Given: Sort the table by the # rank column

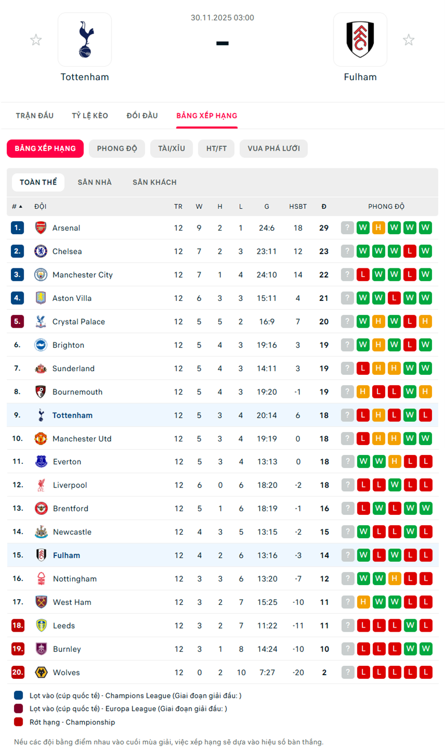Looking at the screenshot, I should [x=17, y=207].
